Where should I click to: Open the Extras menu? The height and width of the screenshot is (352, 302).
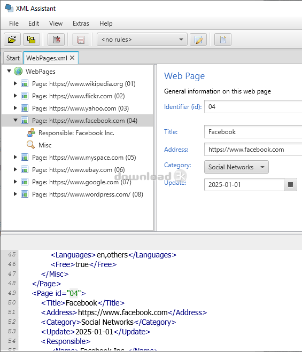pyautogui.click(x=81, y=24)
